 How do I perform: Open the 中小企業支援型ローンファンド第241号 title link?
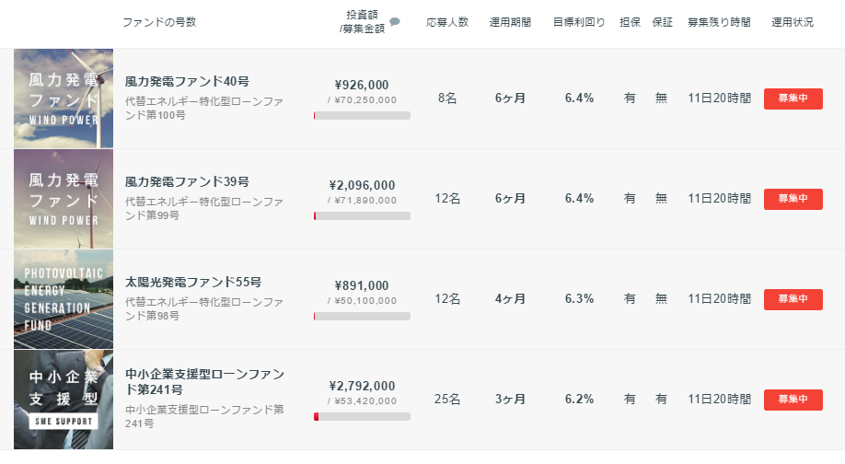pyautogui.click(x=204, y=381)
